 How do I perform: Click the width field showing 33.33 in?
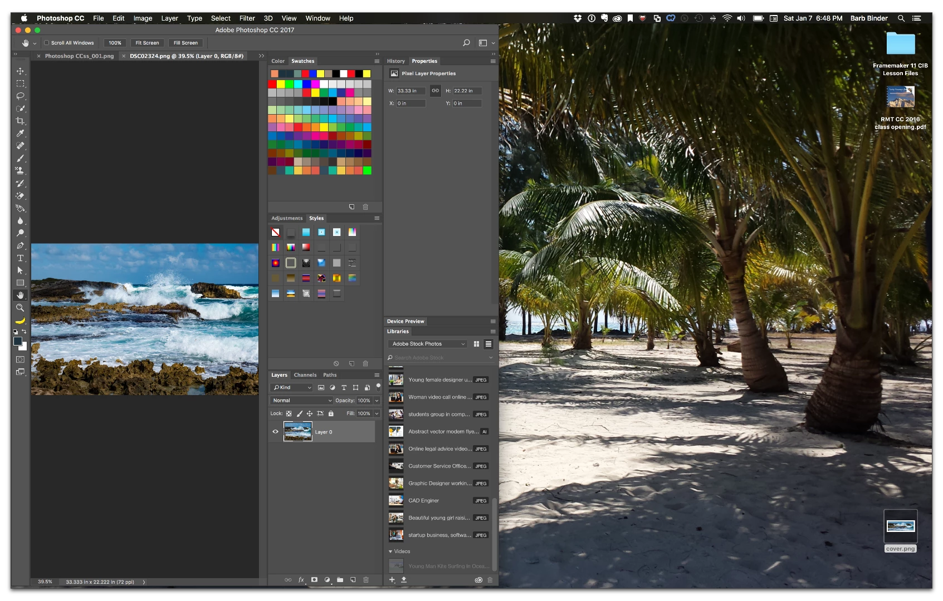pos(411,91)
